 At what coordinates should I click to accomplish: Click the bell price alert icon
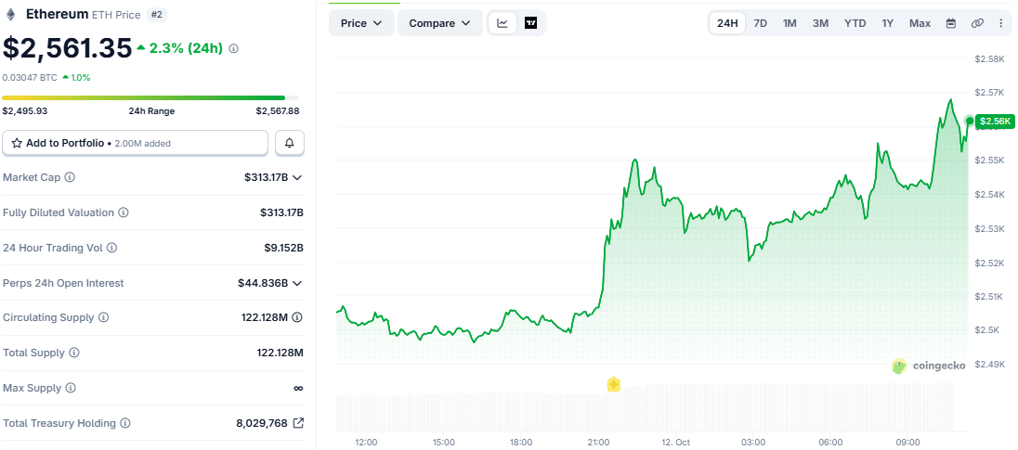pos(290,143)
